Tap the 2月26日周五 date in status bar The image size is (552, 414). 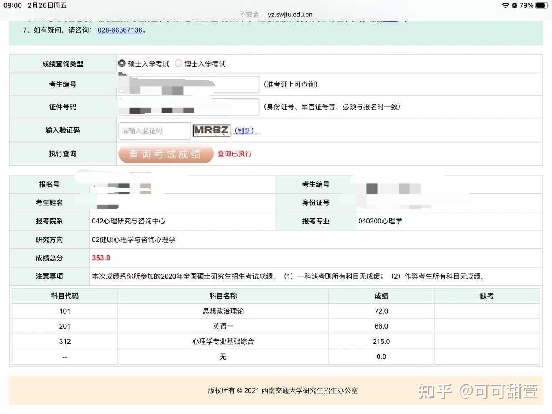47,5
